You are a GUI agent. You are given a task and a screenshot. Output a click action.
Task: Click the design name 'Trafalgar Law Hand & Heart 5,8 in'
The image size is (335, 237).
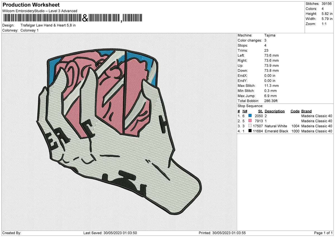coord(48,25)
